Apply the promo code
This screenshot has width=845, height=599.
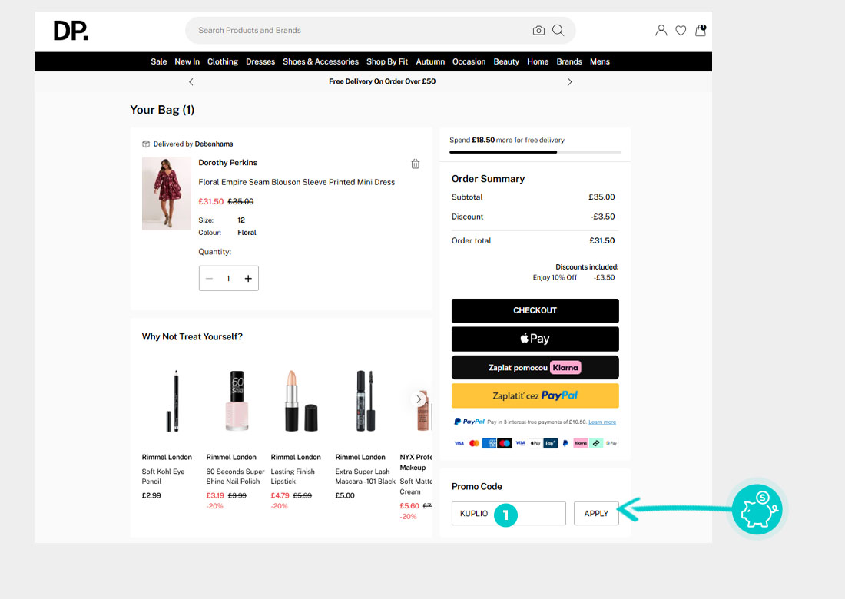tap(596, 514)
